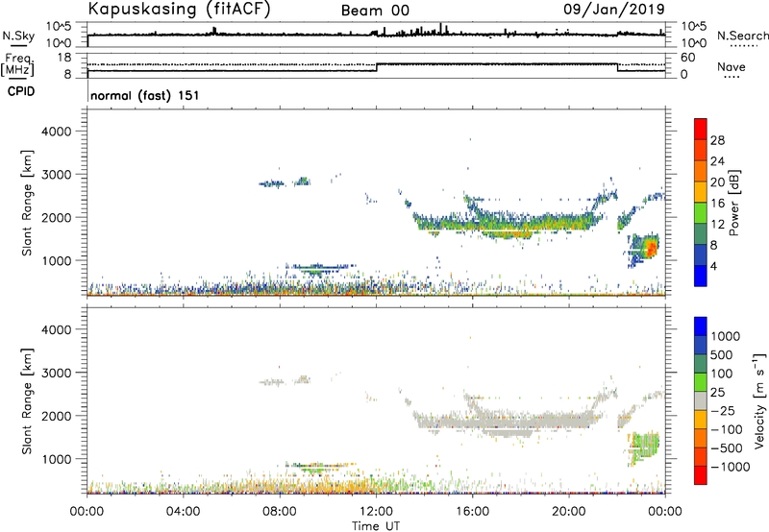Click the date '09/Jan/2019'
The height and width of the screenshot is (532, 769).
[614, 9]
